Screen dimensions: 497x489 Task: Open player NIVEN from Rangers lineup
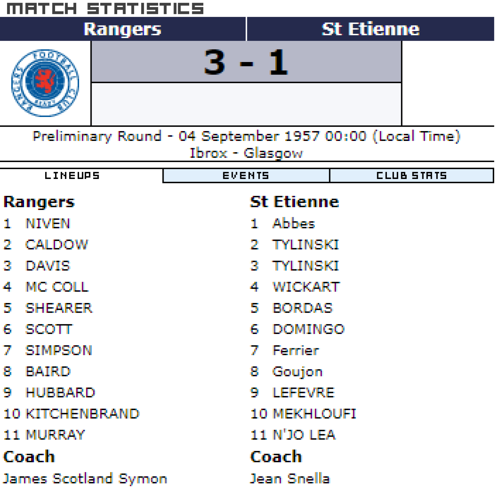coord(48,224)
